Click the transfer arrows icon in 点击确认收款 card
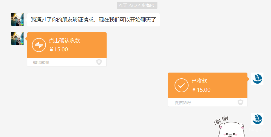The height and width of the screenshot is (137, 271). click(39, 45)
